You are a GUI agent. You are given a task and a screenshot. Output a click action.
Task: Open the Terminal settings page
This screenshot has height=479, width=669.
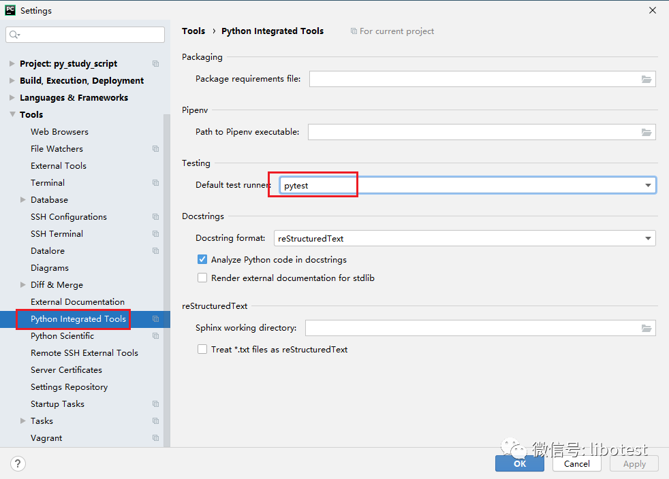click(48, 183)
